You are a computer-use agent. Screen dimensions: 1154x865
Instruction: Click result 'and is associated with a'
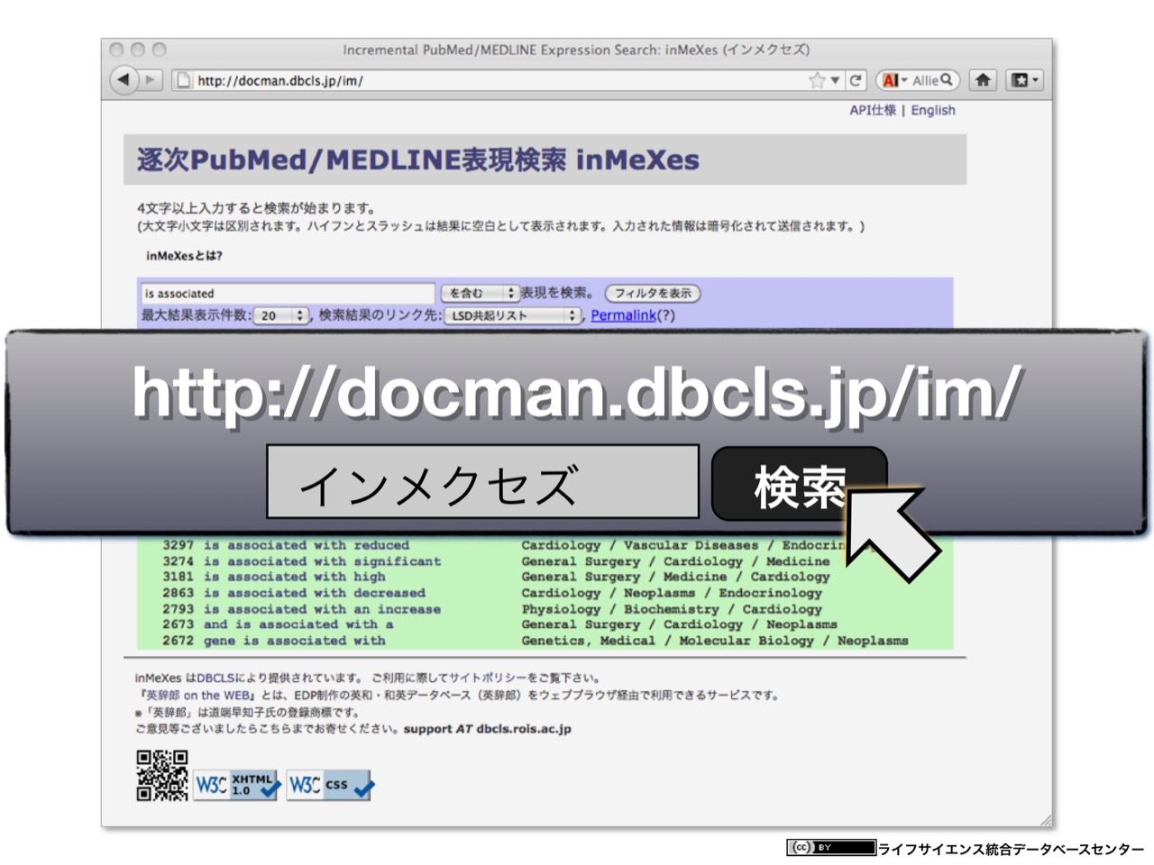click(x=298, y=624)
